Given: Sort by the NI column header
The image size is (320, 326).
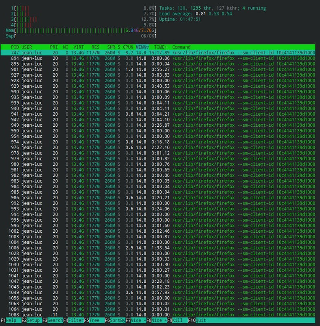Looking at the screenshot, I should click(x=66, y=47).
